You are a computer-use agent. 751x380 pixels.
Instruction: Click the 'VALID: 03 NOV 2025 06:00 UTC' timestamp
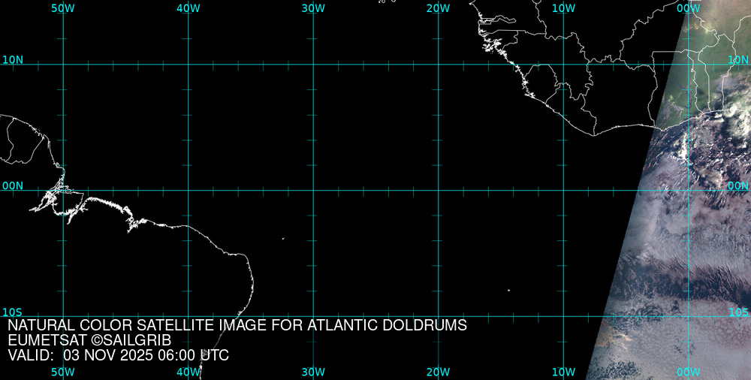click(118, 355)
